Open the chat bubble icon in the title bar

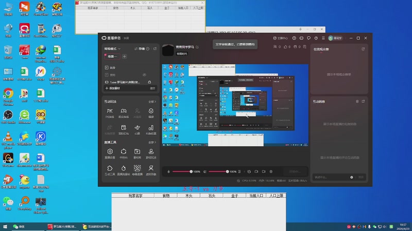coord(308,38)
